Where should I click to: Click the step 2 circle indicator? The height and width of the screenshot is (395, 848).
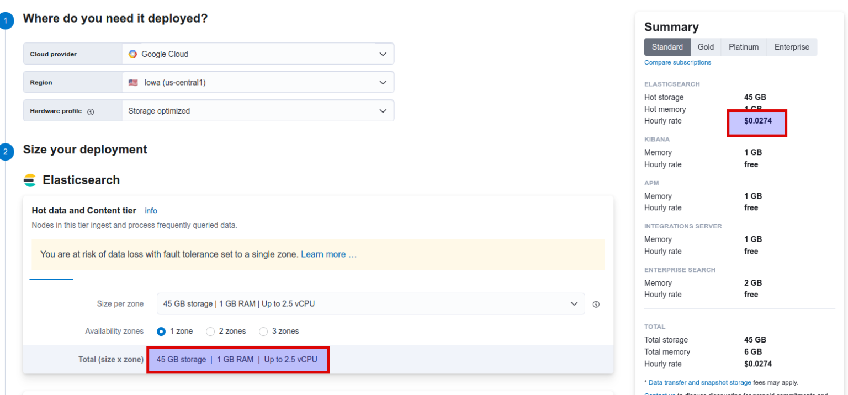(7, 151)
